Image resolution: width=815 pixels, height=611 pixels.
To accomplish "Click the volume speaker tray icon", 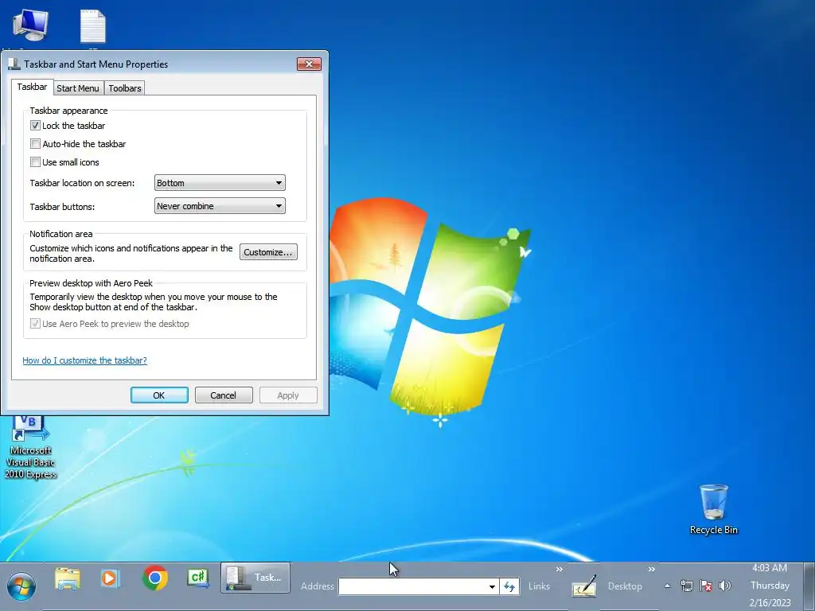I will tap(724, 586).
